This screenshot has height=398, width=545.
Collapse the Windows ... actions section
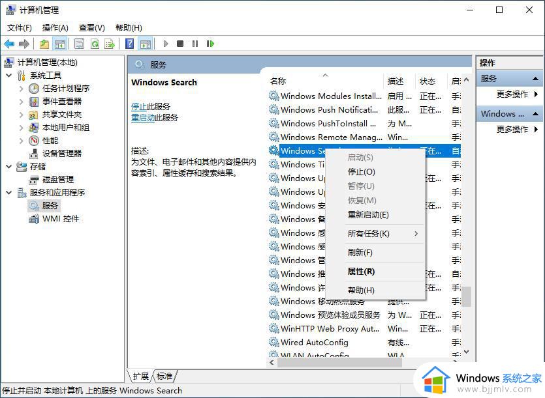[536, 114]
